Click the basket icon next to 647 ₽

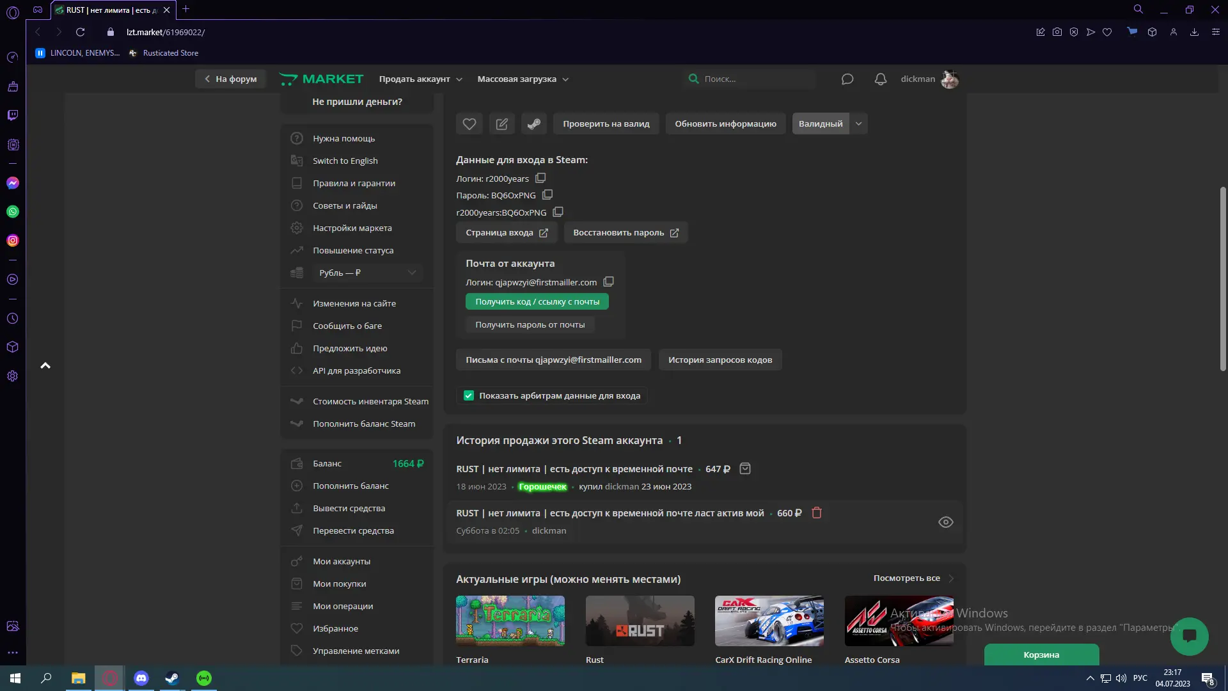[x=745, y=468]
